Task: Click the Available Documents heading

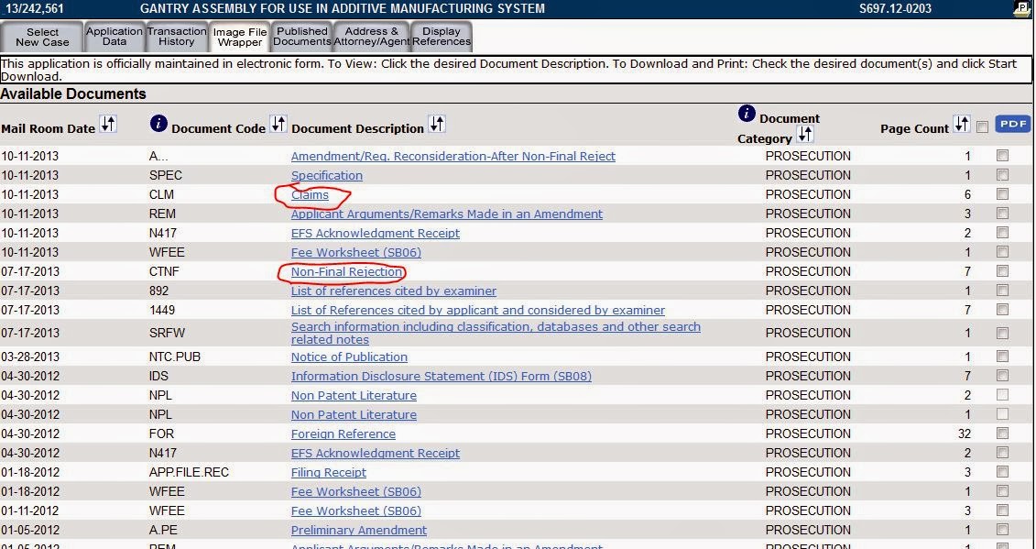Action: click(x=73, y=93)
